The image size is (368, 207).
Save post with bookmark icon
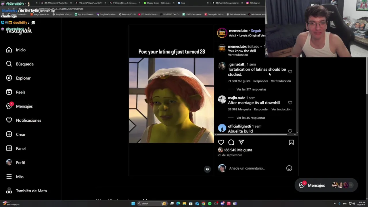coord(291,142)
